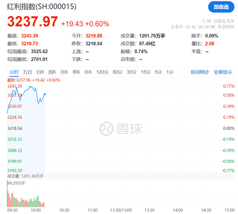Show the 年K chart
This screenshot has width=238, height=214.
pos(88,72)
